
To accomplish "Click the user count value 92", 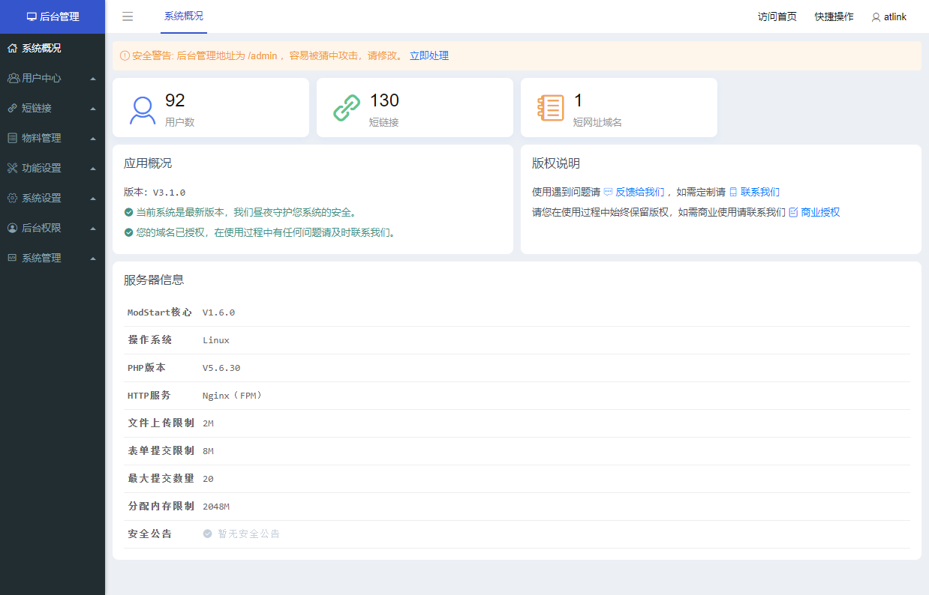I will (175, 100).
